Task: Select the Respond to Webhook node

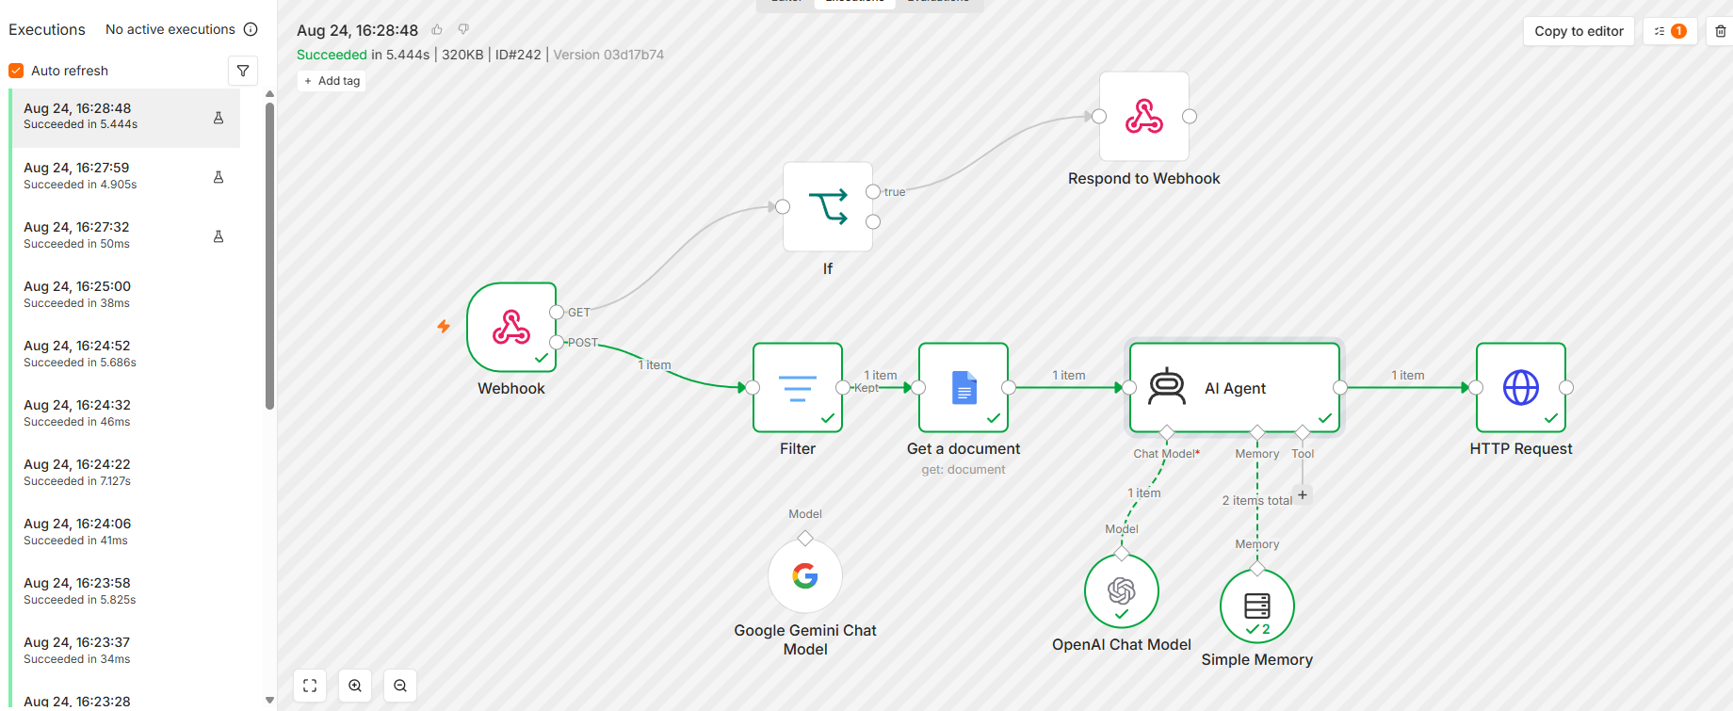Action: [x=1144, y=116]
